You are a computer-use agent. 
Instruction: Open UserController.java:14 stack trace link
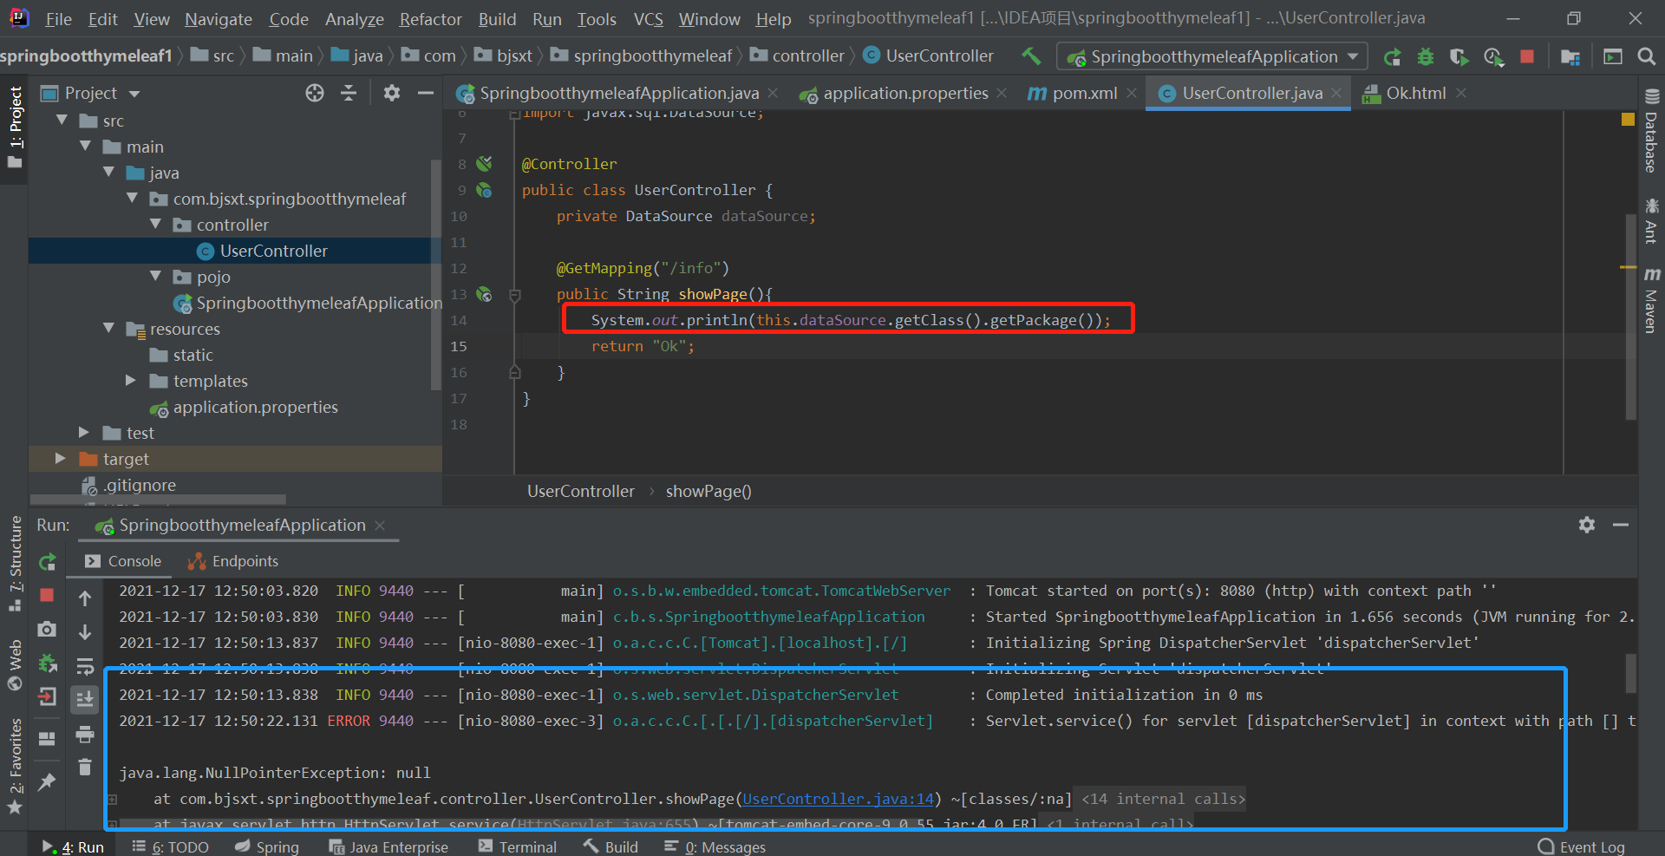838,799
